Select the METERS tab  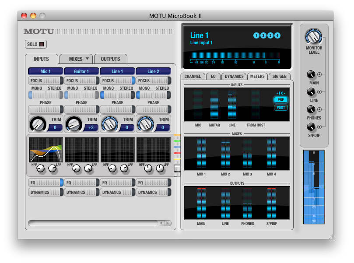257,76
